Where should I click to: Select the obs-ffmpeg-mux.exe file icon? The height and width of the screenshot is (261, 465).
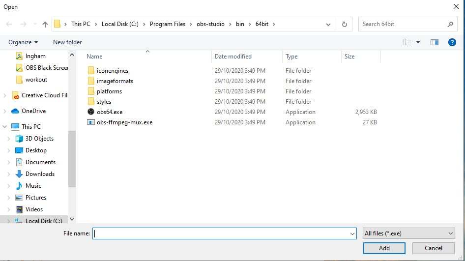click(91, 122)
